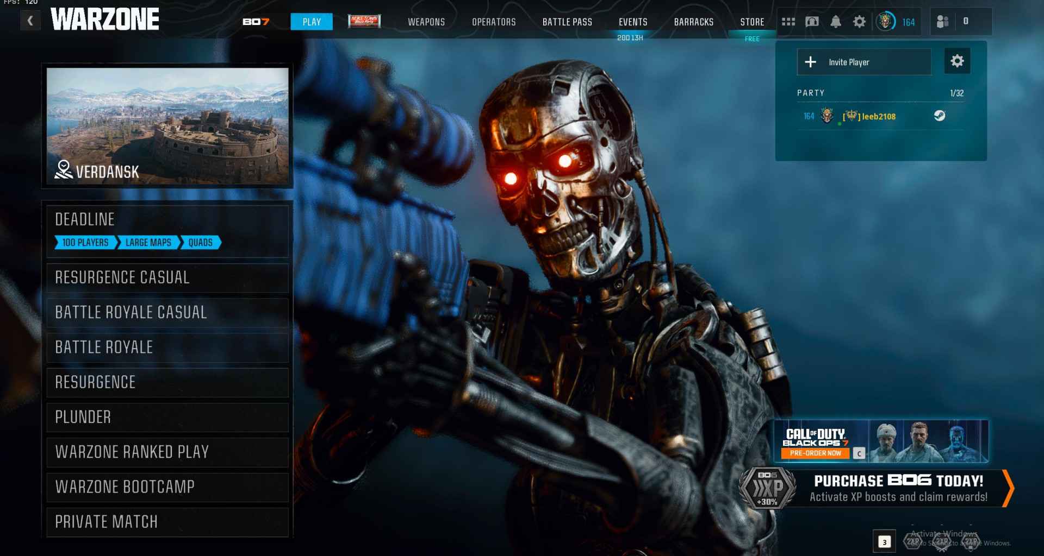This screenshot has height=556, width=1044.
Task: Click the C key prompt on pre-order banner
Action: pyautogui.click(x=859, y=453)
